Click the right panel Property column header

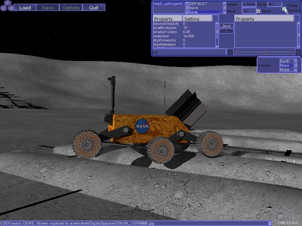264,19
